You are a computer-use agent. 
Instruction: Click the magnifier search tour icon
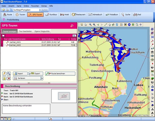pos(9,74)
